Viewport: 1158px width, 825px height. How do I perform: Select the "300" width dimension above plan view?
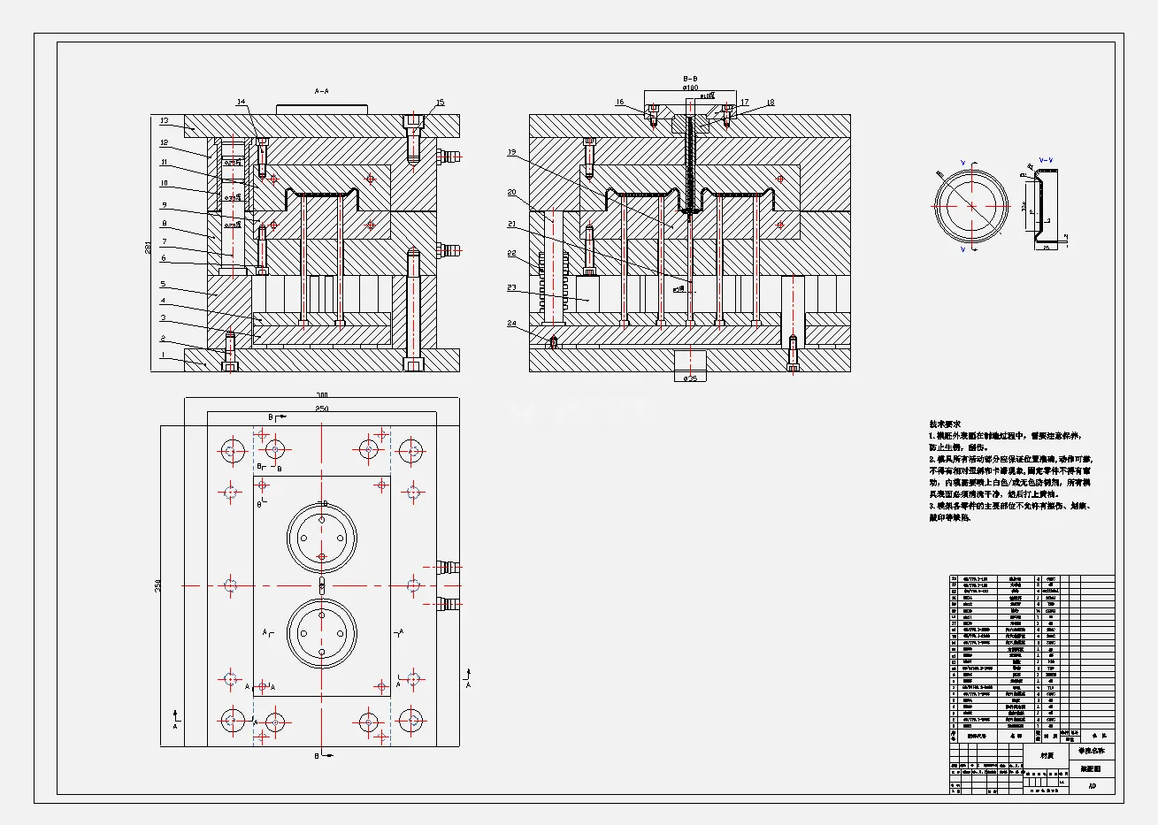click(322, 395)
